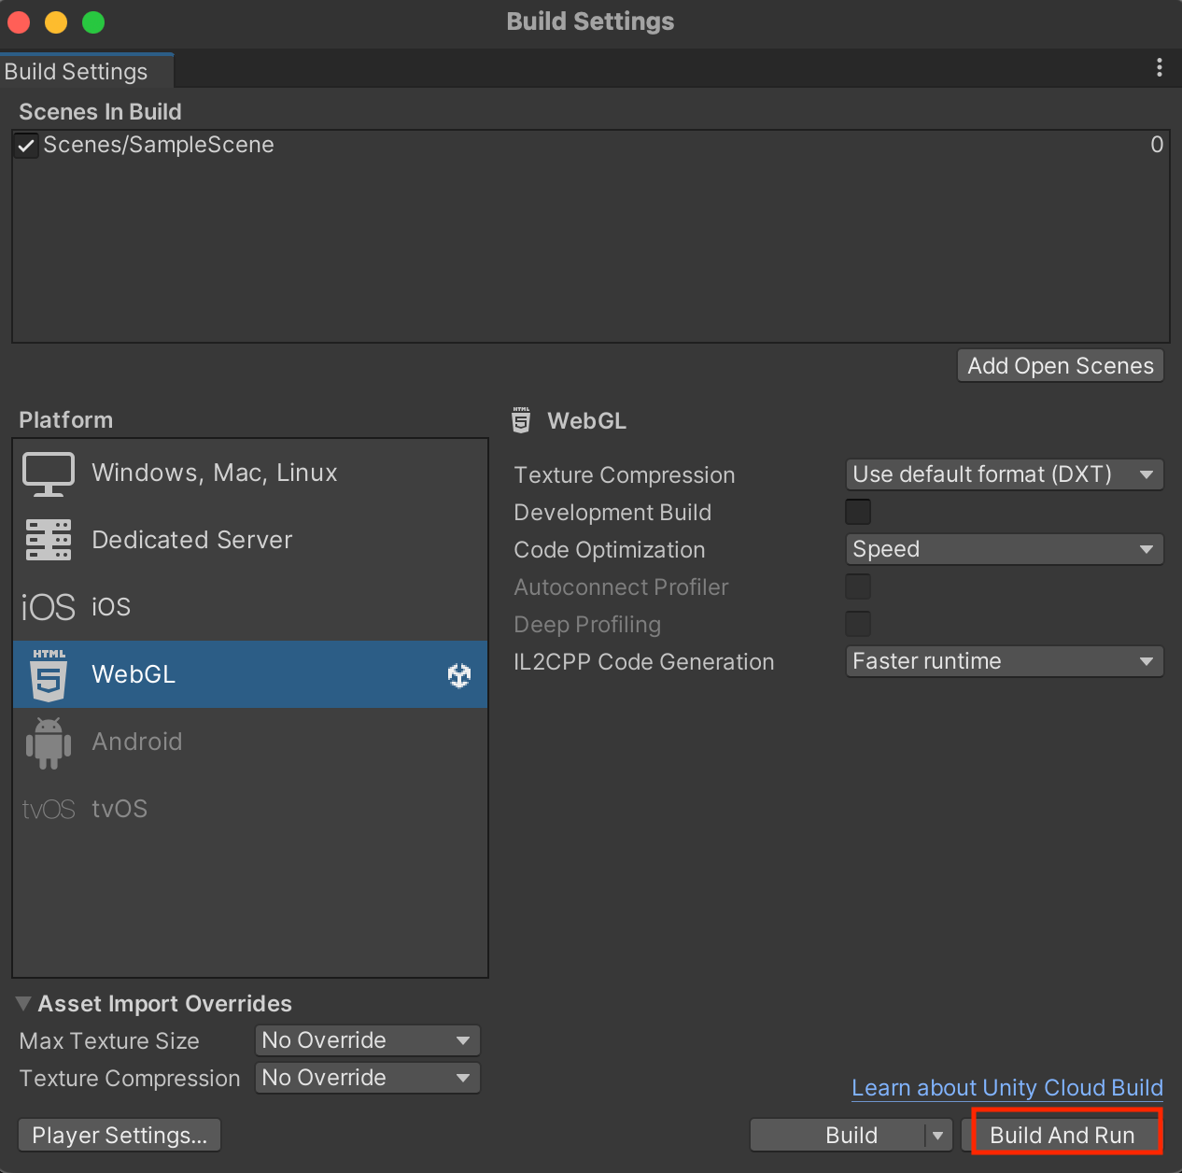Screen dimensions: 1182x1173
Task: Click the Platform heading label
Action: click(65, 420)
